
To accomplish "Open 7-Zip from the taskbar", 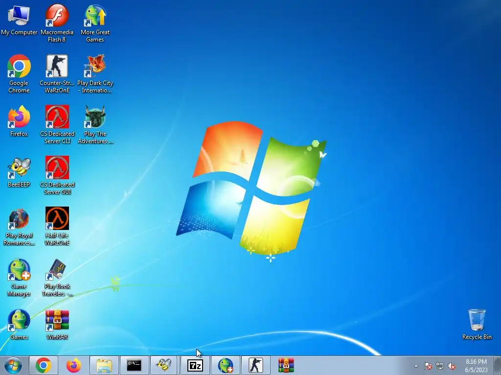I will [x=195, y=365].
